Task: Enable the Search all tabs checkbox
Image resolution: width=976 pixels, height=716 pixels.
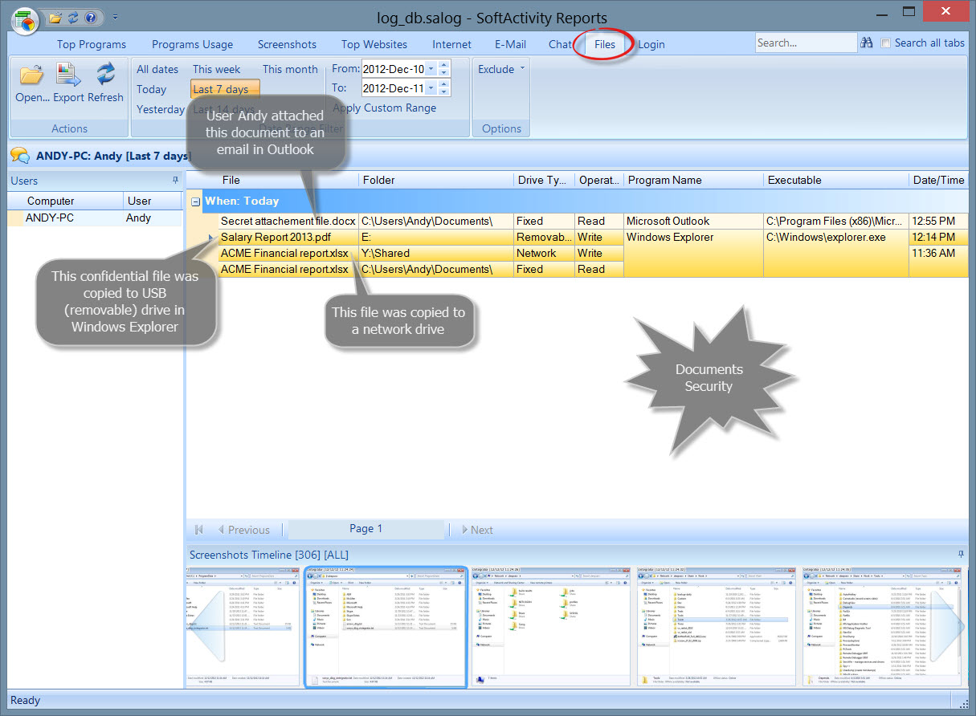Action: 885,43
